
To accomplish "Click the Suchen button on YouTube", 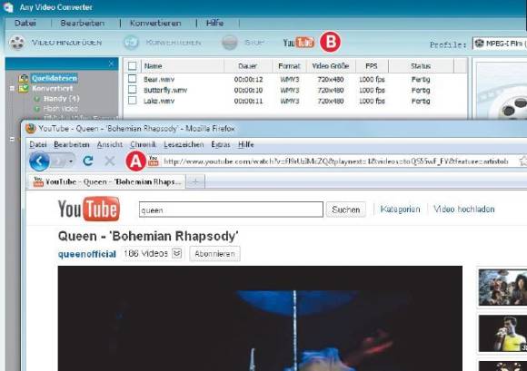I will coord(346,210).
